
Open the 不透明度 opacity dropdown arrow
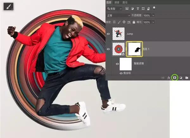tap(154, 15)
